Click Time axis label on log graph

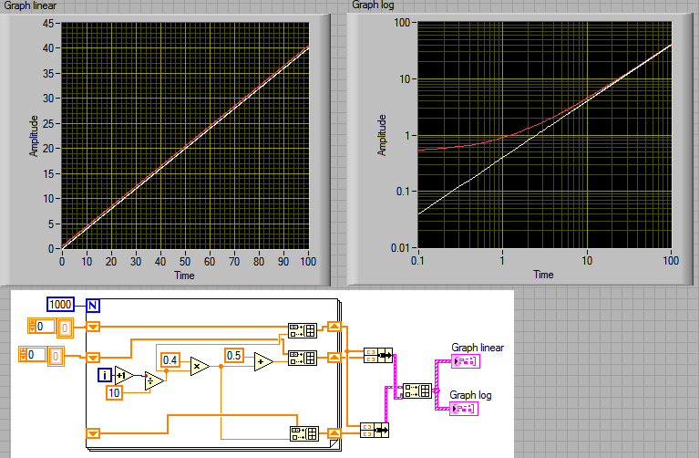tap(543, 275)
